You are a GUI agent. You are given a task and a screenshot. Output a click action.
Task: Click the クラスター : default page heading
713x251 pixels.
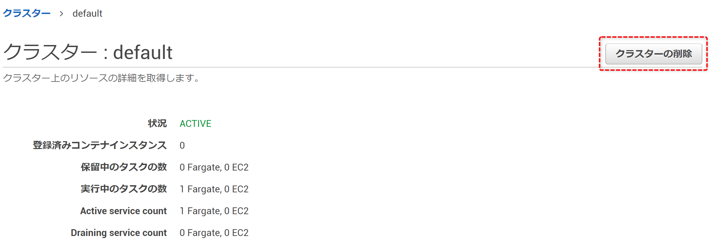(x=88, y=52)
